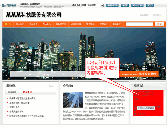Select 首页 in the navigation bar
The image size is (167, 128).
[8, 24]
